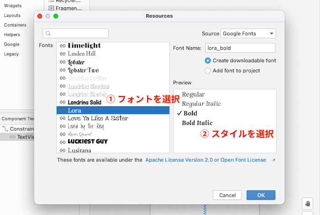320x215 pixels.
Task: Open the Source Google Fonts dropdown
Action: 248,33
